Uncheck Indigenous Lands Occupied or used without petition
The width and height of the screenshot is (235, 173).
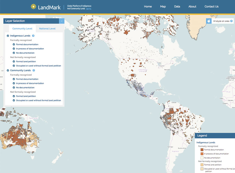(14, 66)
